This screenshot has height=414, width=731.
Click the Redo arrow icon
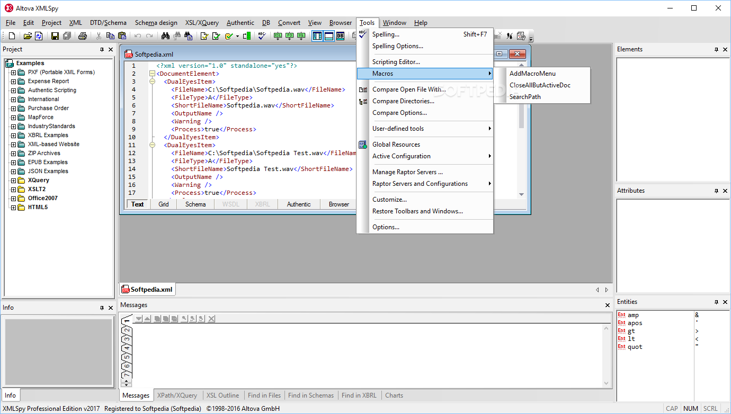pyautogui.click(x=149, y=36)
